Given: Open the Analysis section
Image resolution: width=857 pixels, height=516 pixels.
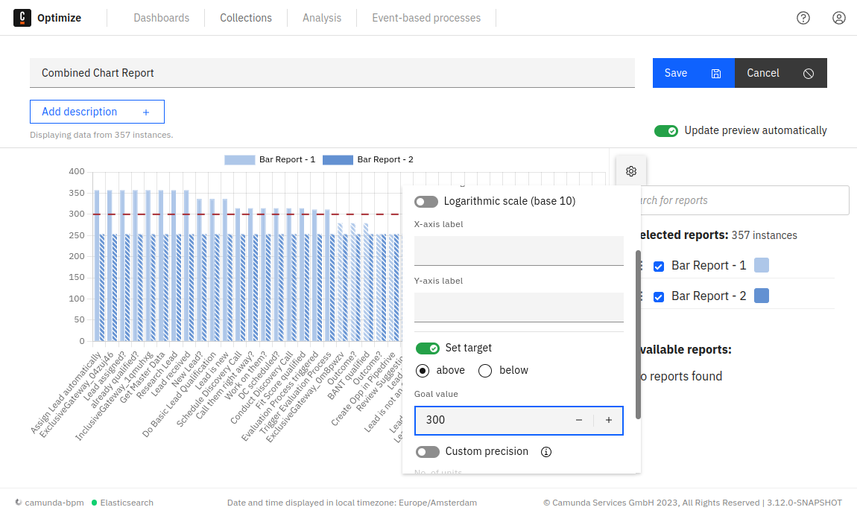Looking at the screenshot, I should coord(322,17).
